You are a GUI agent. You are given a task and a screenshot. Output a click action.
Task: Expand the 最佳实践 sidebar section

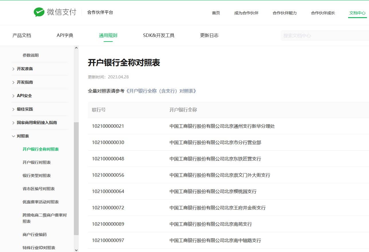click(25, 109)
